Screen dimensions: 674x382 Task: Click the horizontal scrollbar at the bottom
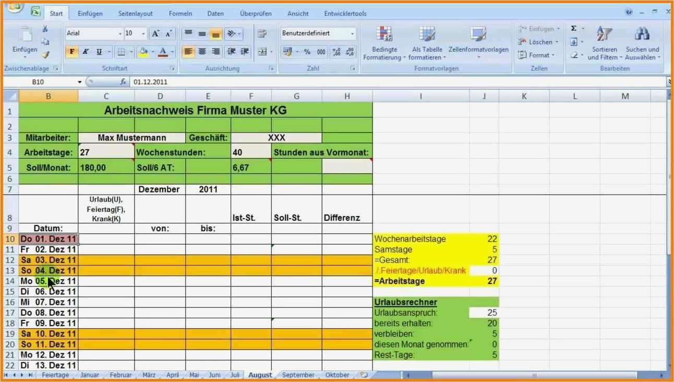coord(534,375)
